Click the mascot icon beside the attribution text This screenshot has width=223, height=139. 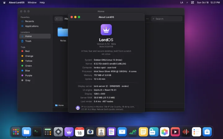78,108
